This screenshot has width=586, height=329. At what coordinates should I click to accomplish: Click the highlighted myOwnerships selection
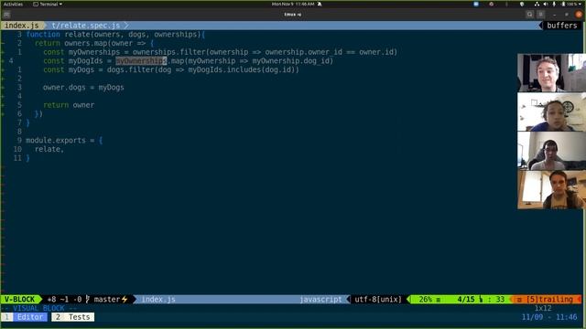pos(141,61)
